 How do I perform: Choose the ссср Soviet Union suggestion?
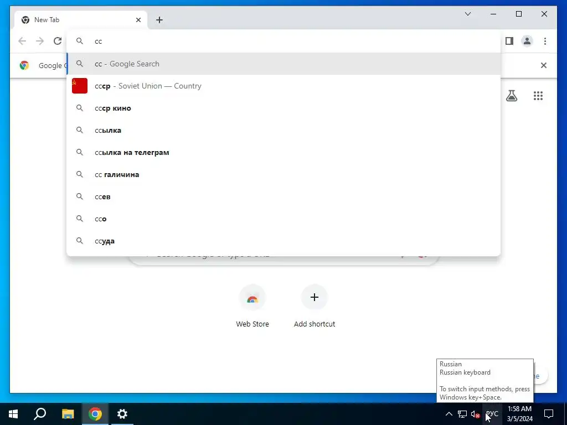(x=283, y=86)
